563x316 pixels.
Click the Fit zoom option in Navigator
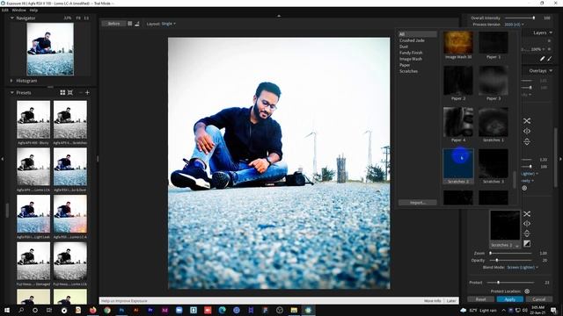point(78,18)
